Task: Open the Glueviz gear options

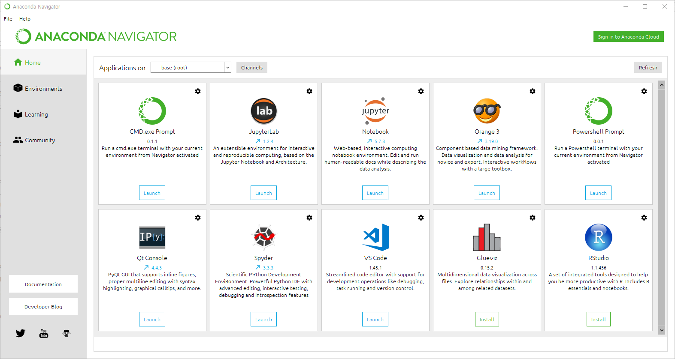Action: pyautogui.click(x=533, y=218)
